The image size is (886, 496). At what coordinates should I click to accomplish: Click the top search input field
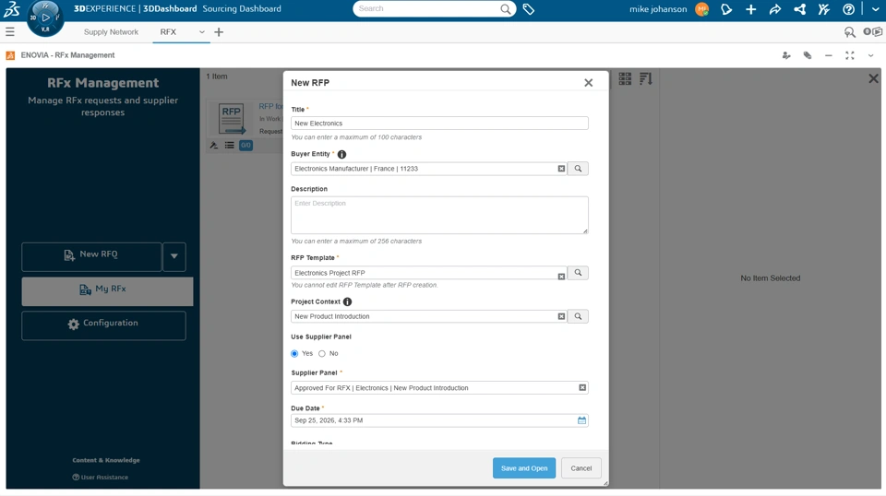click(426, 9)
